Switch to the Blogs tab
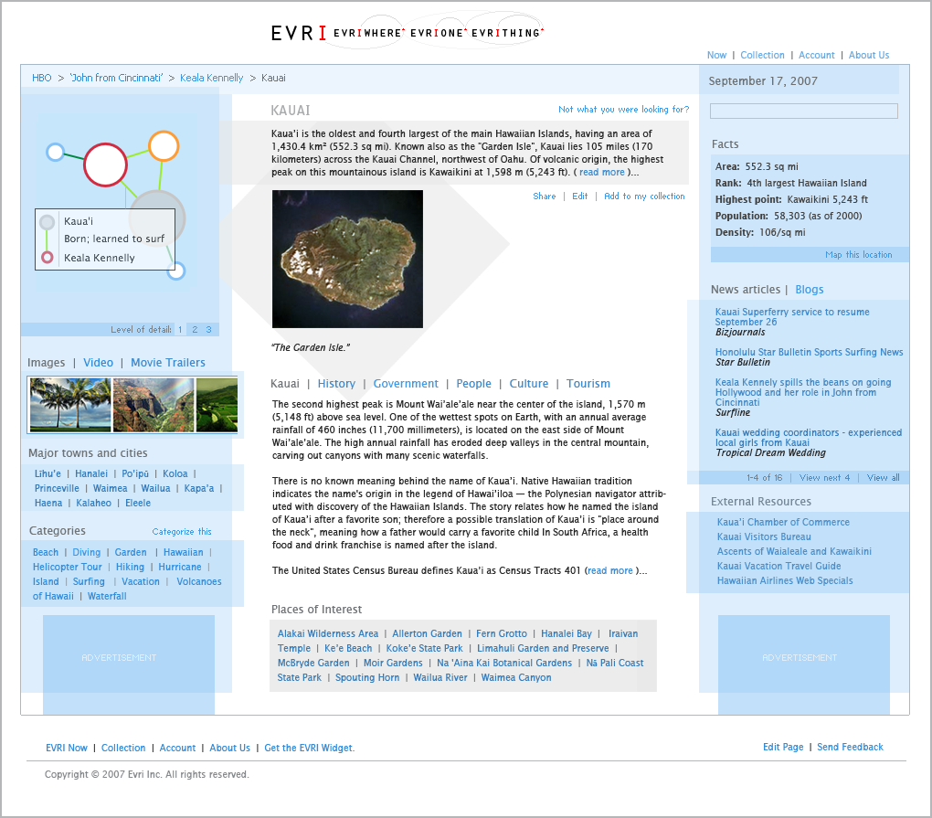Screen dimensions: 932x818 tap(809, 290)
